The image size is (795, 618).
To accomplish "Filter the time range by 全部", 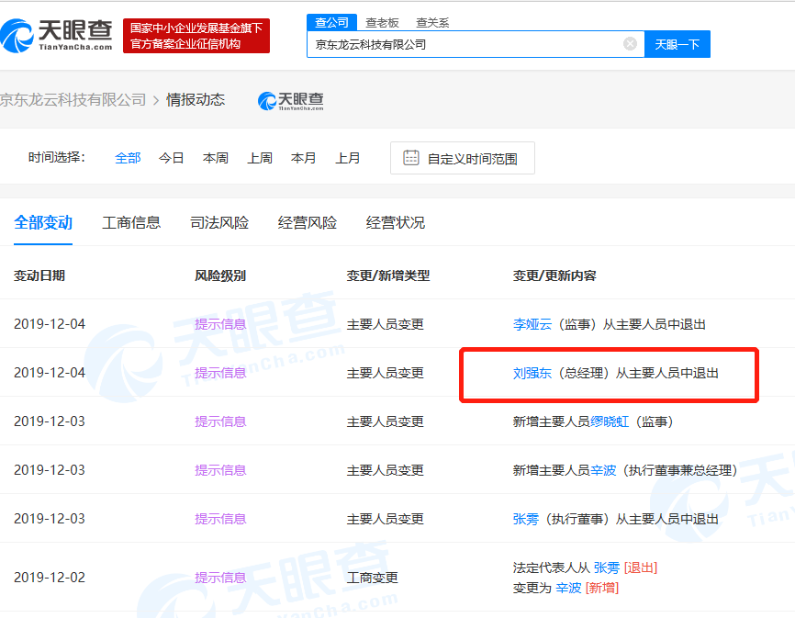I will coord(128,158).
